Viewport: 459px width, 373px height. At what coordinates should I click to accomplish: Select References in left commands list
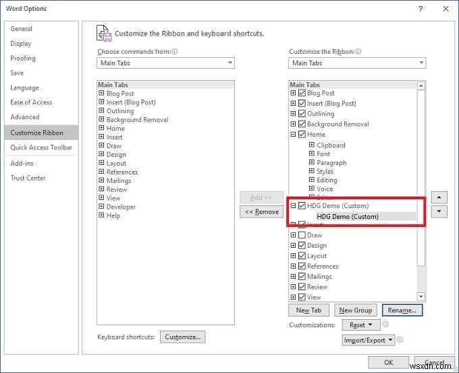(x=122, y=172)
